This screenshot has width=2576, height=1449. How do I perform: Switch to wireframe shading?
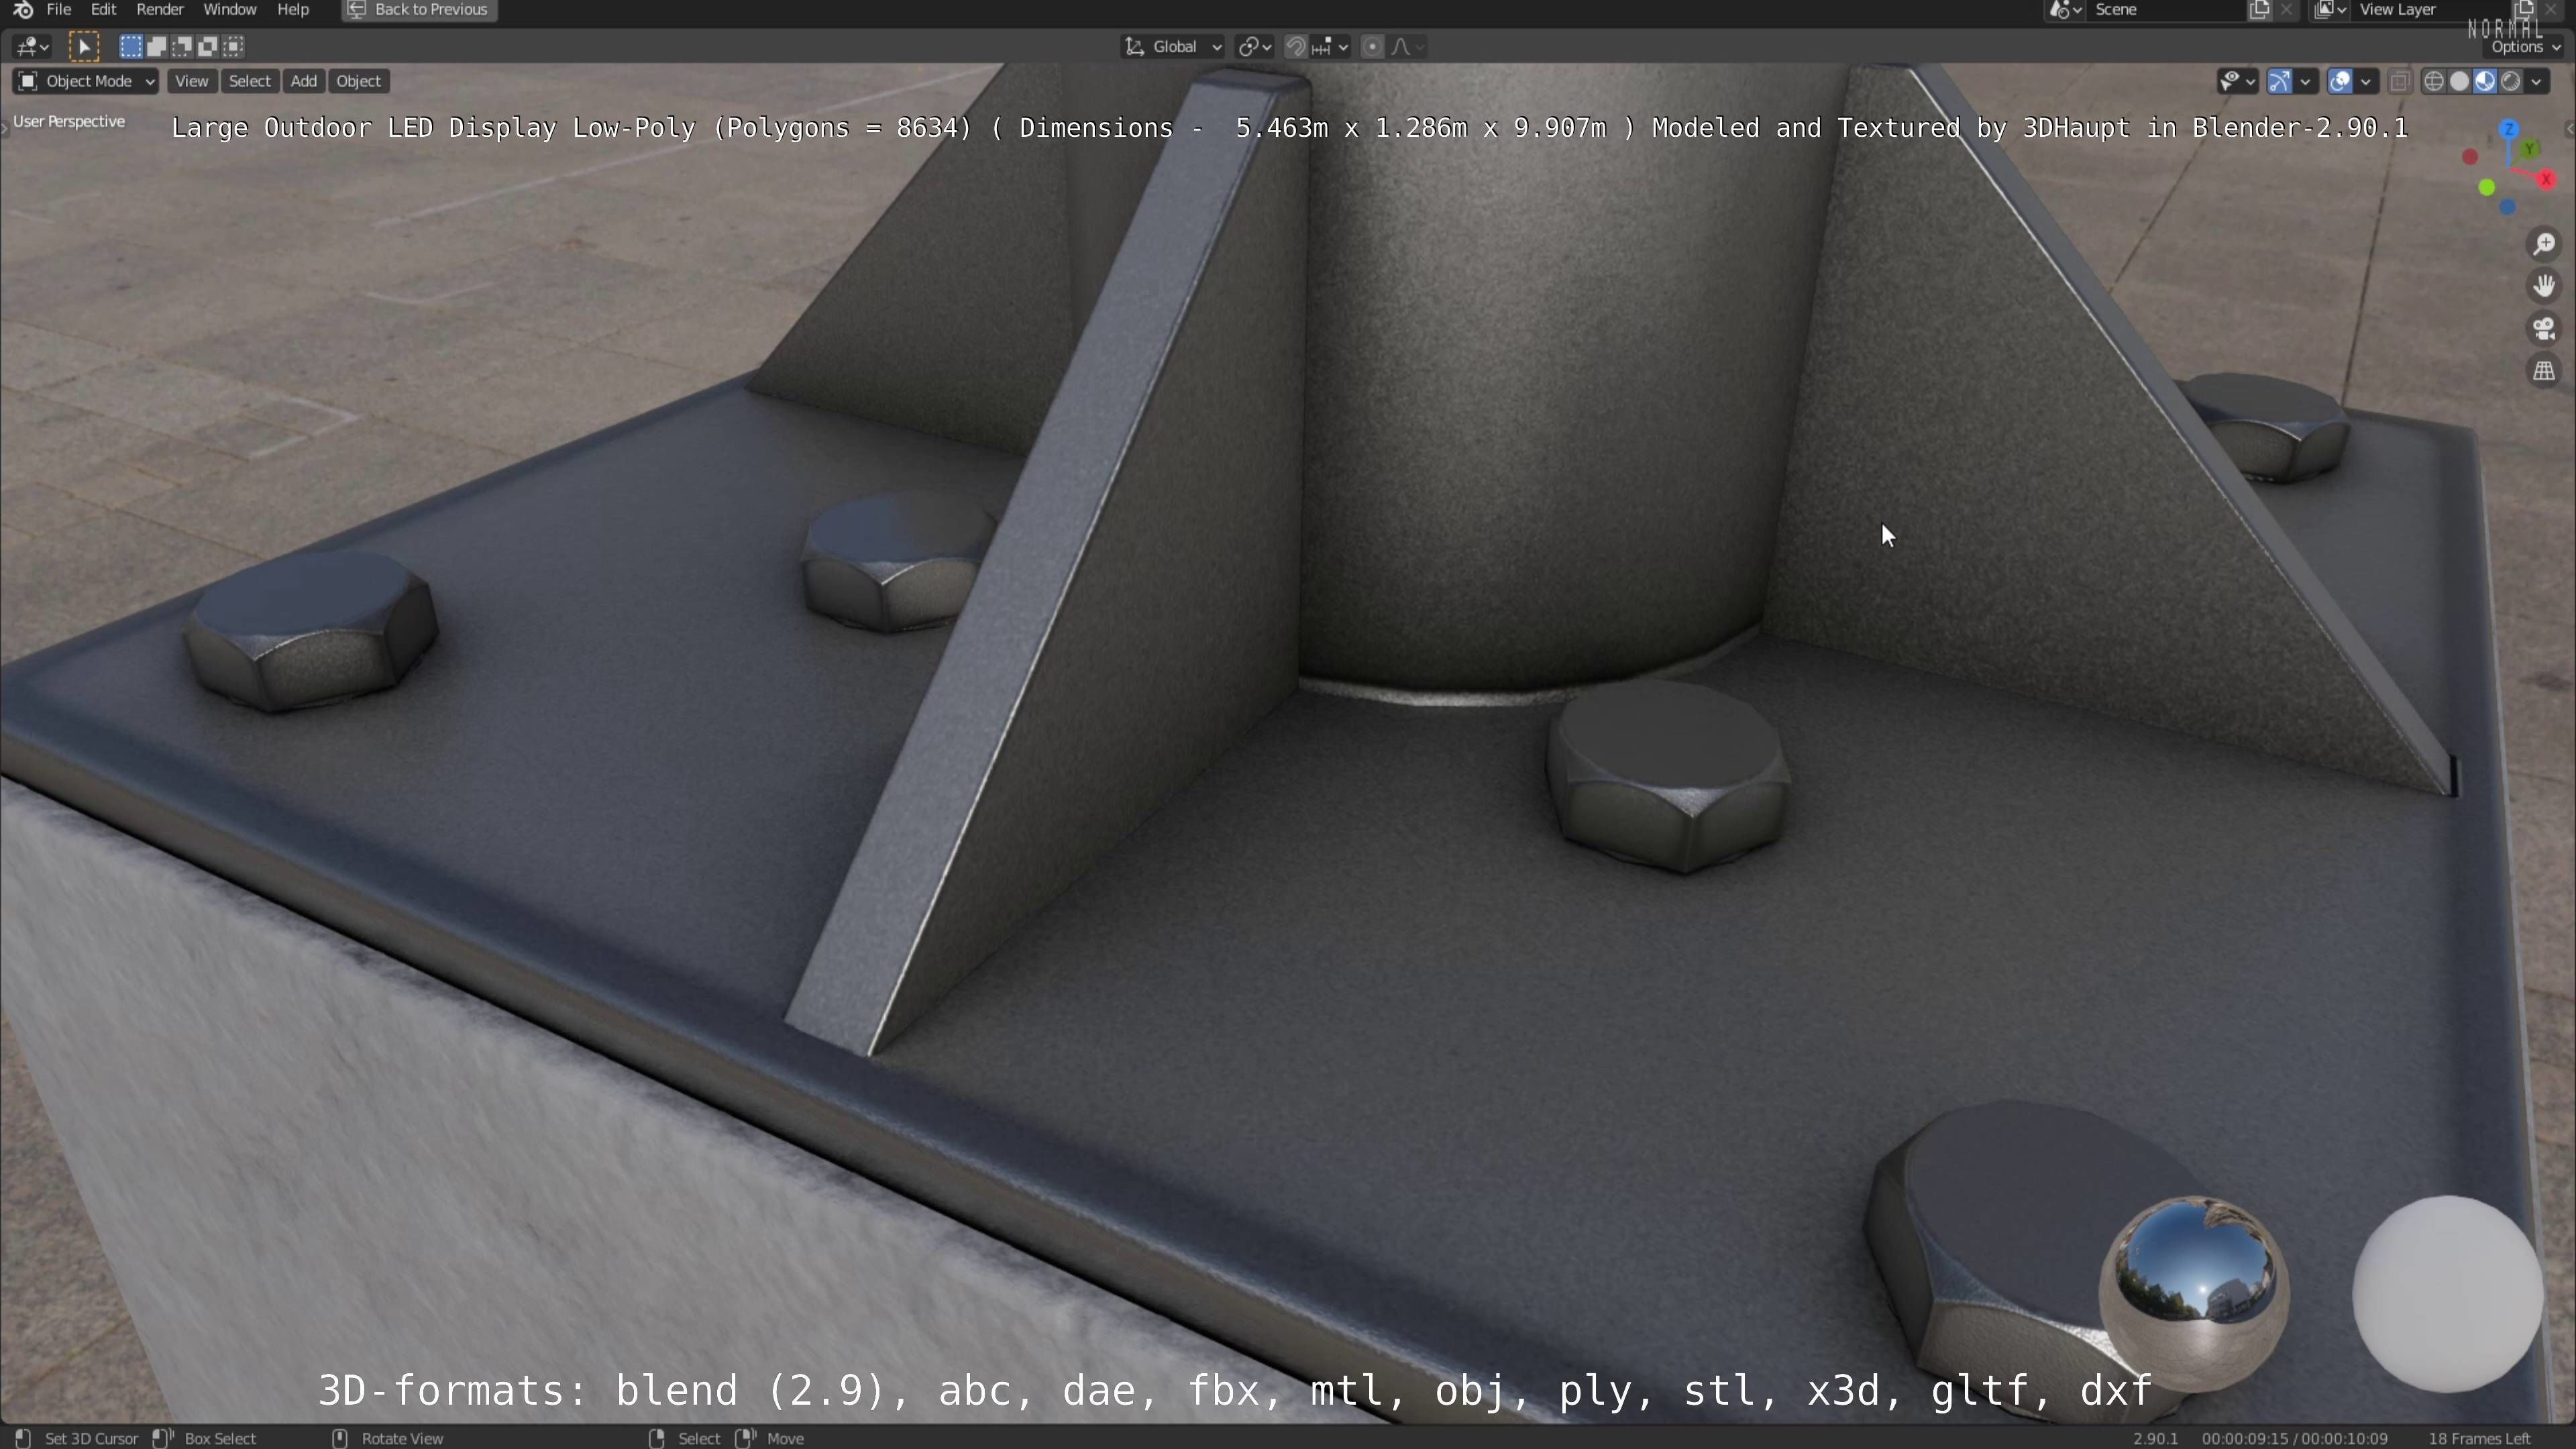[x=2434, y=82]
